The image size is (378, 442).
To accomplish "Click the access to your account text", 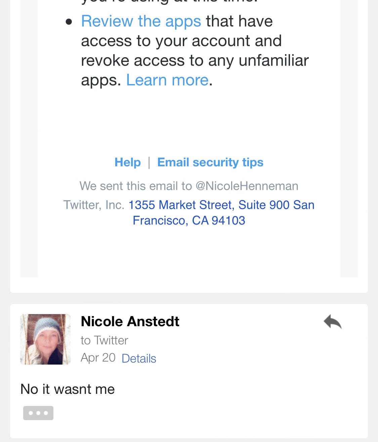I will click(181, 41).
